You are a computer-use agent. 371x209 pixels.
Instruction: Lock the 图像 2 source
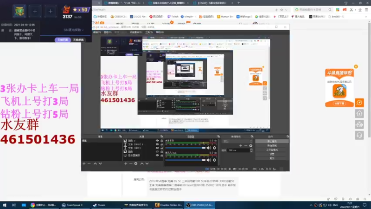(x=162, y=141)
